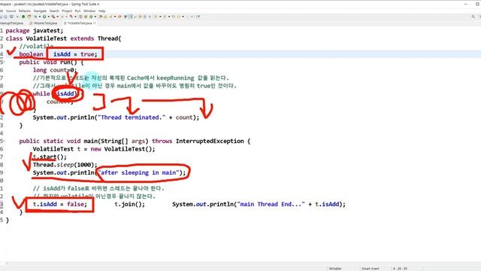Click the Pin Editor icon
Screen dimensions: 481x271
pyautogui.click(x=198, y=17)
